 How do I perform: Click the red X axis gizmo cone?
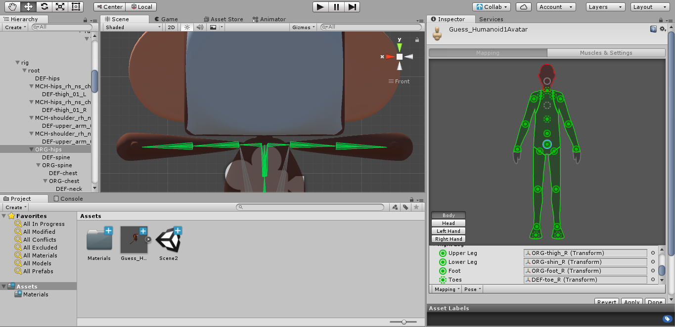pos(390,57)
